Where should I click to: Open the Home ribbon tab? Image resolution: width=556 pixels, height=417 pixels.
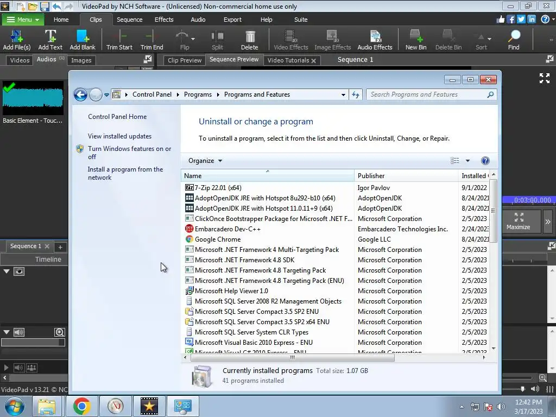tap(61, 20)
